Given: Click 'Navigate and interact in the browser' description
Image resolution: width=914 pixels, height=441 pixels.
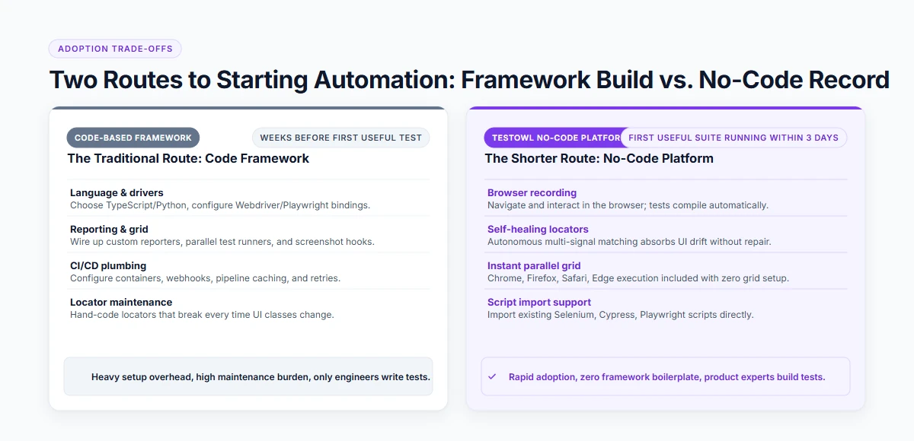Looking at the screenshot, I should coord(628,205).
